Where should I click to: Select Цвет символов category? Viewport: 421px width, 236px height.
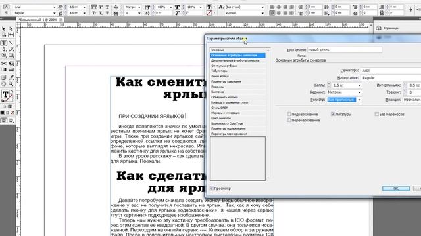coord(237,118)
